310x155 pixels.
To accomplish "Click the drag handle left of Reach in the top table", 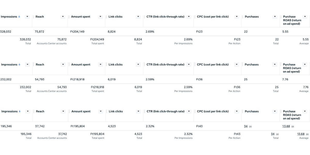I will pyautogui.click(x=33, y=17).
